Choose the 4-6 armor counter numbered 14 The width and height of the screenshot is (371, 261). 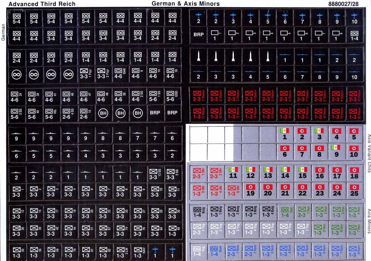[155, 74]
